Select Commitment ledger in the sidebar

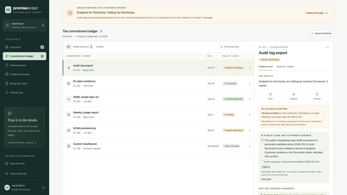25,56
